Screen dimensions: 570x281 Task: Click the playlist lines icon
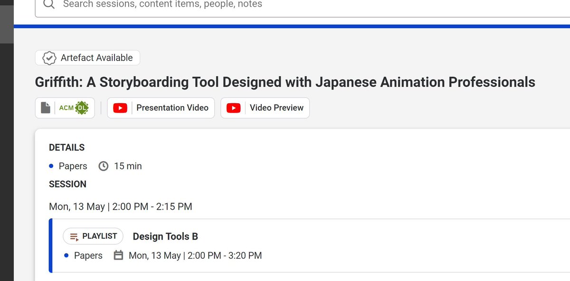coord(74,236)
